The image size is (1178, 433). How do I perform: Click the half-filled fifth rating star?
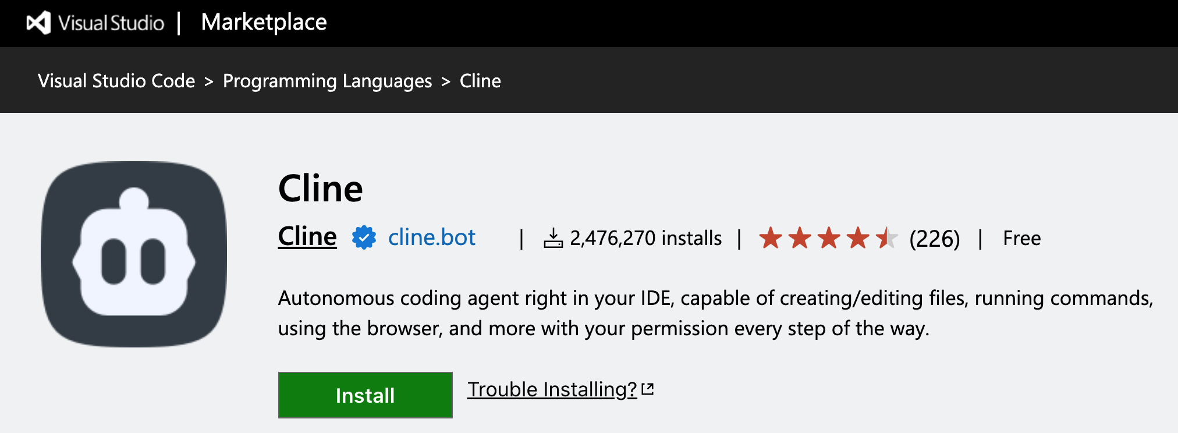(x=886, y=238)
